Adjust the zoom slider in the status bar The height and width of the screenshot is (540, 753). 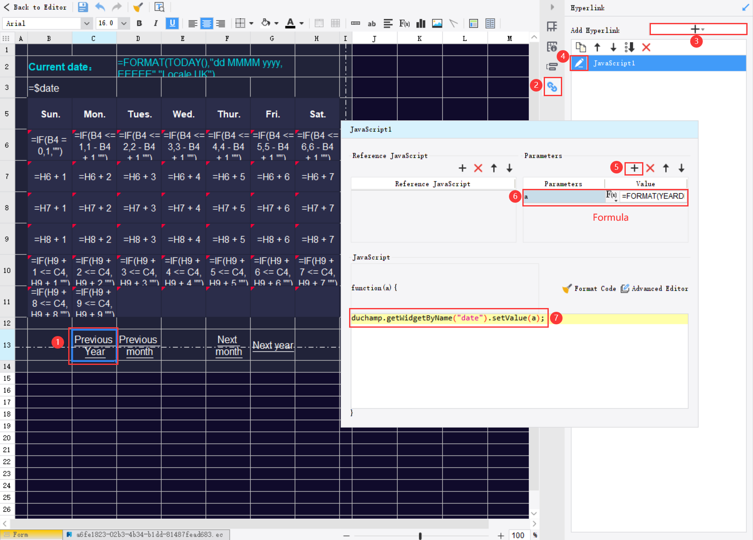(x=420, y=536)
